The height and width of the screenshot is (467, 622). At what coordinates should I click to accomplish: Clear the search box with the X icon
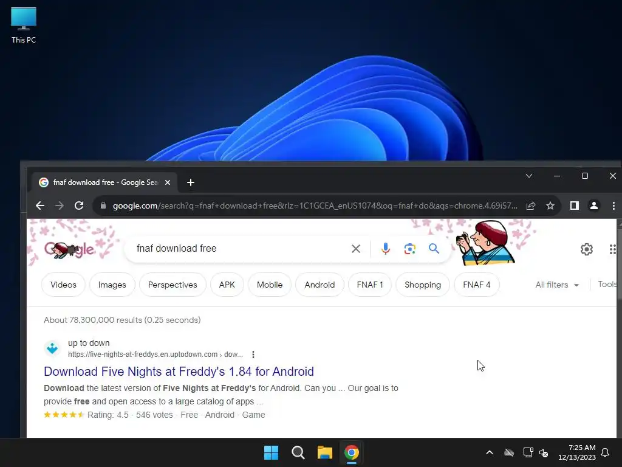[x=356, y=249]
